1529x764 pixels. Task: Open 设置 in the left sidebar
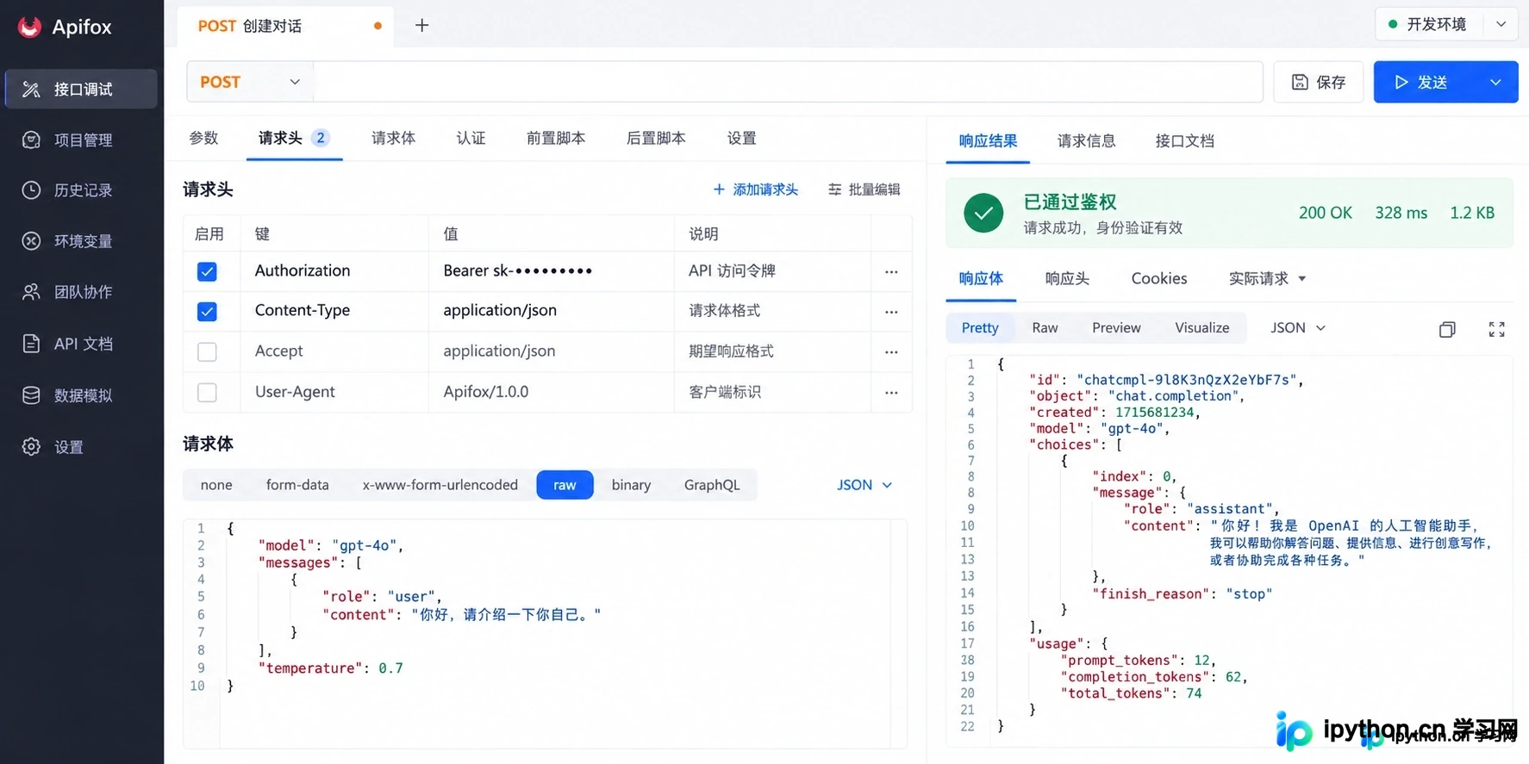82,447
